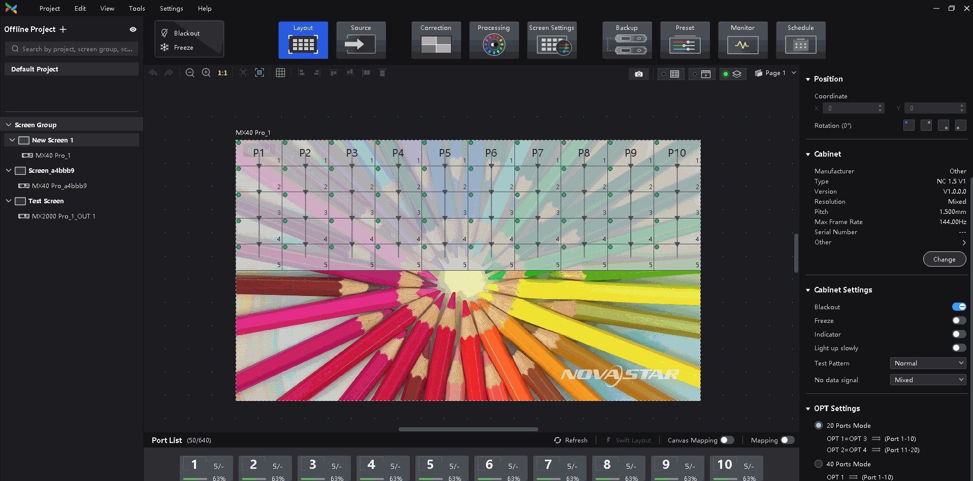973x481 pixels.
Task: Open the View menu
Action: tap(107, 8)
